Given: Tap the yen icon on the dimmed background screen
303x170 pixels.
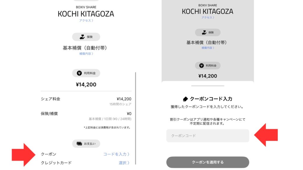Looking at the screenshot, I should [202, 66].
